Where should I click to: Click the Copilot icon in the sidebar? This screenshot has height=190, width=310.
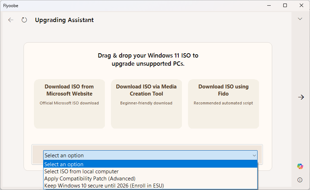(300, 166)
